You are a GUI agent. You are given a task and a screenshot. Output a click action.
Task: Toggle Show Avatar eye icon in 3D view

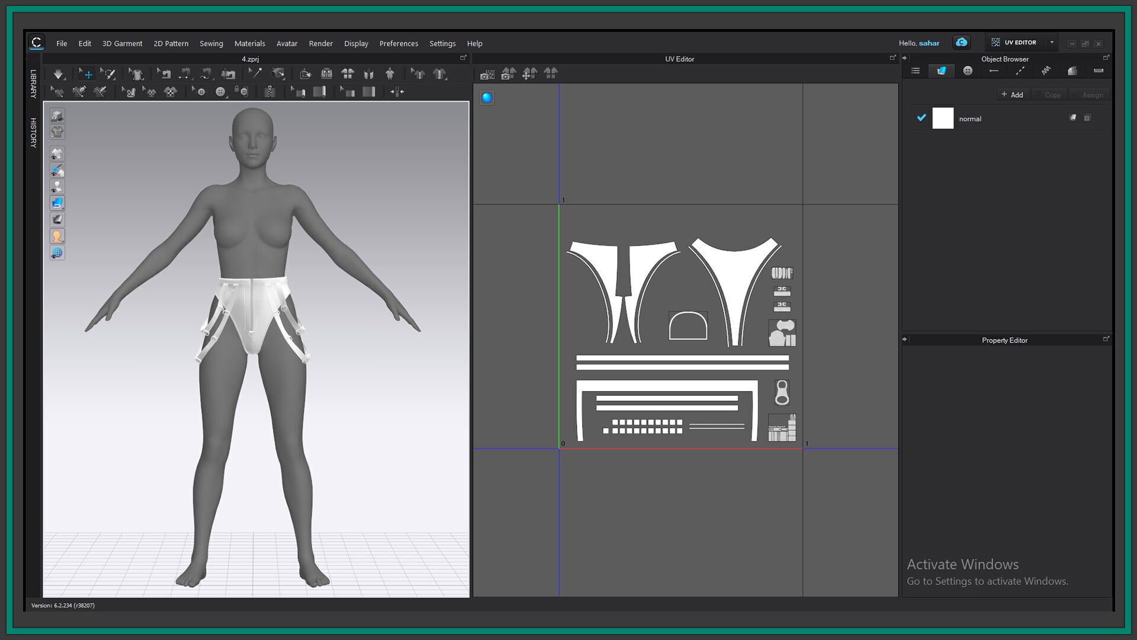57,187
